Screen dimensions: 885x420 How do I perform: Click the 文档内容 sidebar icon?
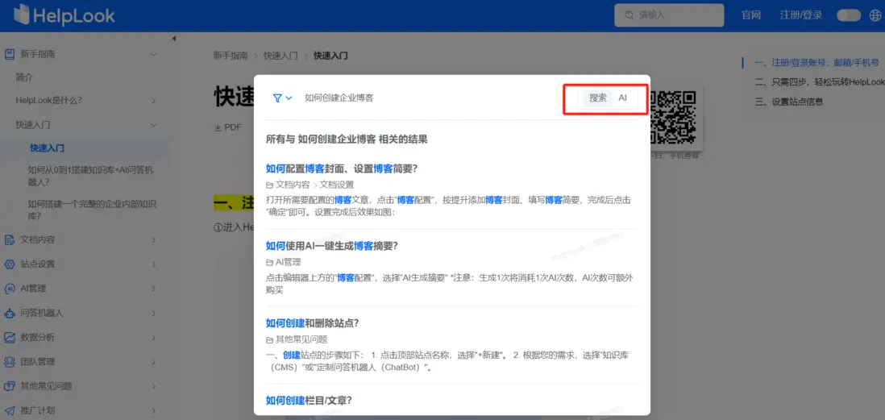pyautogui.click(x=10, y=240)
